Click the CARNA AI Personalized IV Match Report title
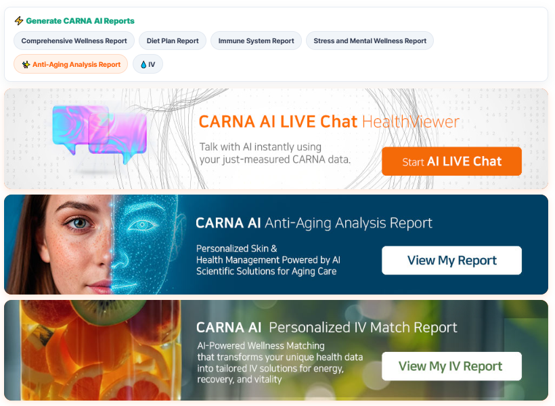The width and height of the screenshot is (555, 406). tap(327, 328)
